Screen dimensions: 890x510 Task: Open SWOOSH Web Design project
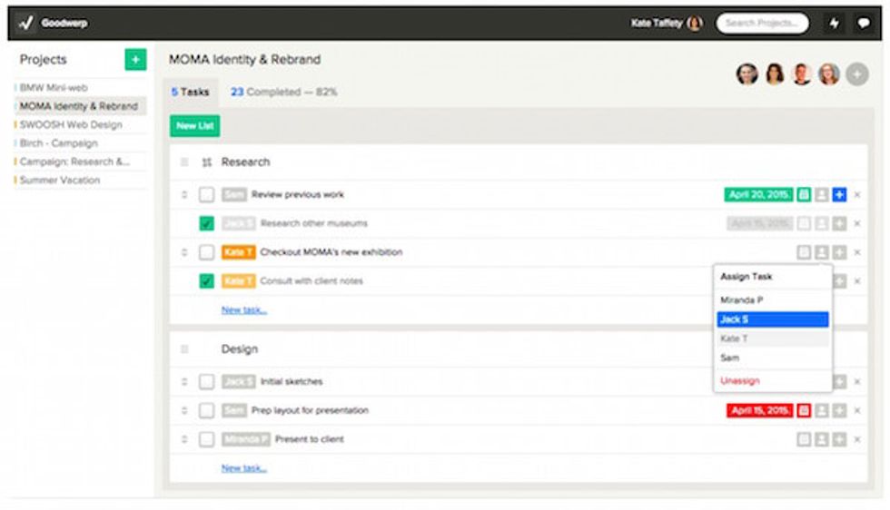71,125
